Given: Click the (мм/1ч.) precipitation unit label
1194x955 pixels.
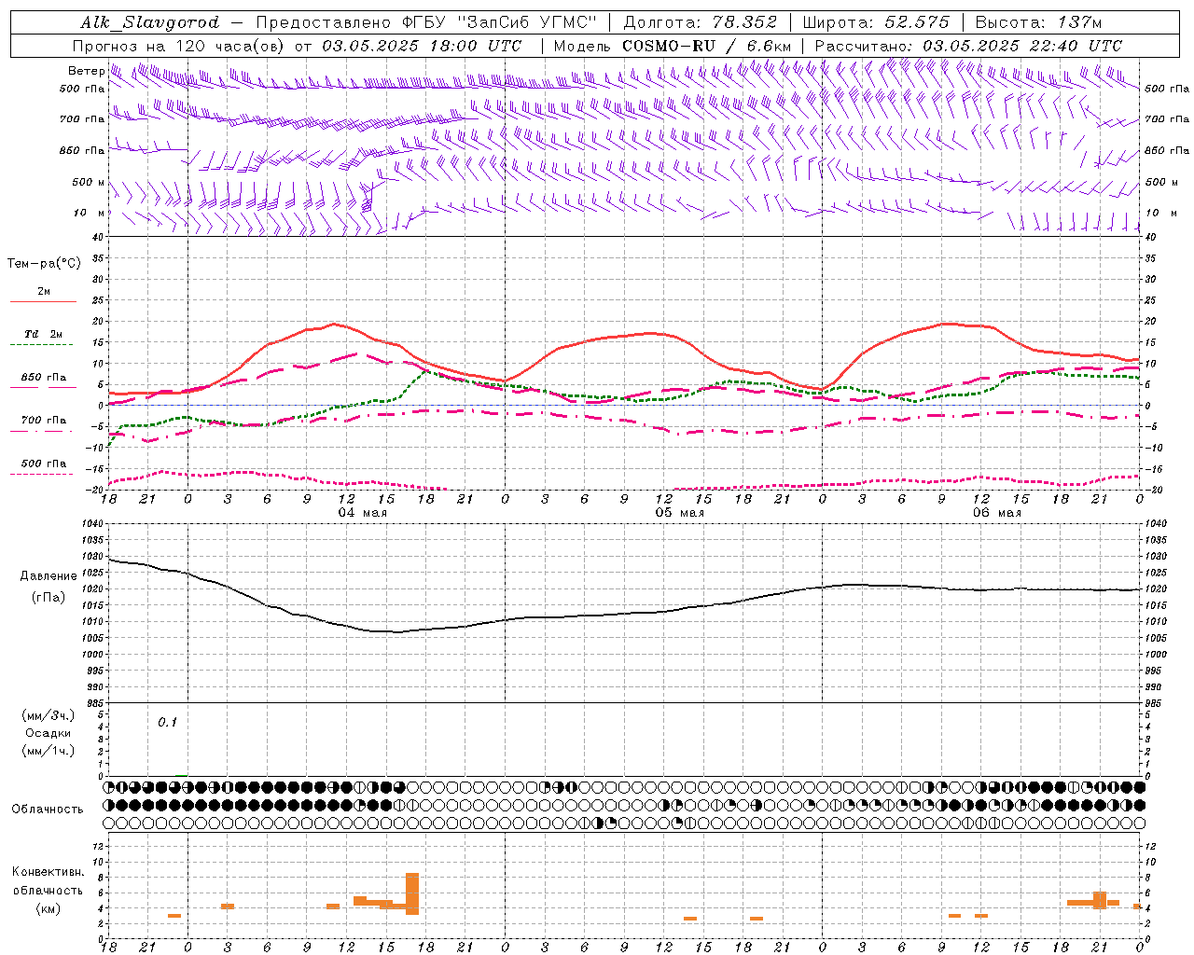Looking at the screenshot, I should 49,752.
